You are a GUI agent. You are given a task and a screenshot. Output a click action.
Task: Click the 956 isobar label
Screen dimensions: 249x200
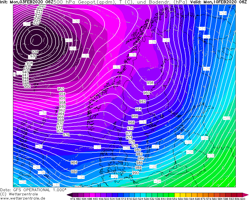tap(62, 98)
